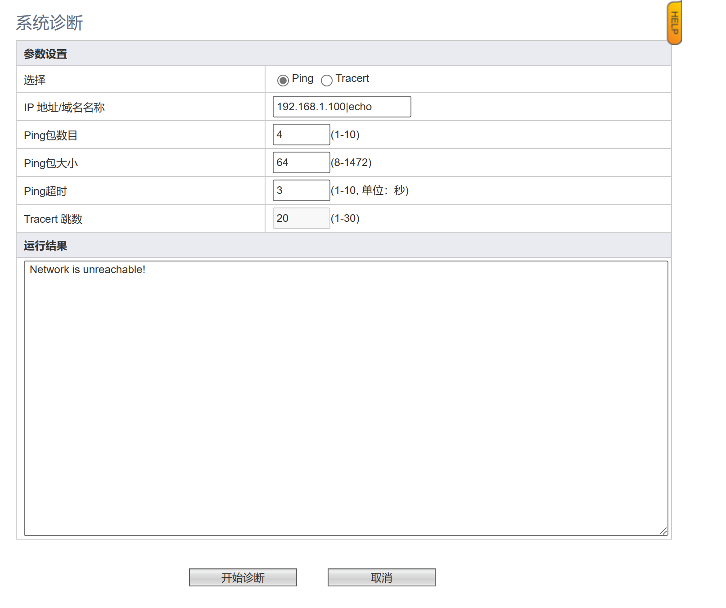The width and height of the screenshot is (726, 608).
Task: Open the orange HELP tab
Action: [674, 23]
